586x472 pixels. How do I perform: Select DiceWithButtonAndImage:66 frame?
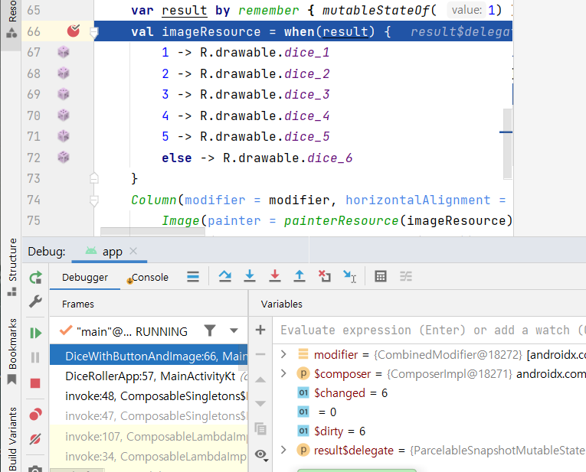[149, 356]
